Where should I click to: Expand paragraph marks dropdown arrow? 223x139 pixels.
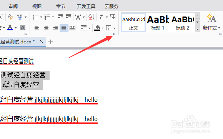point(107,17)
